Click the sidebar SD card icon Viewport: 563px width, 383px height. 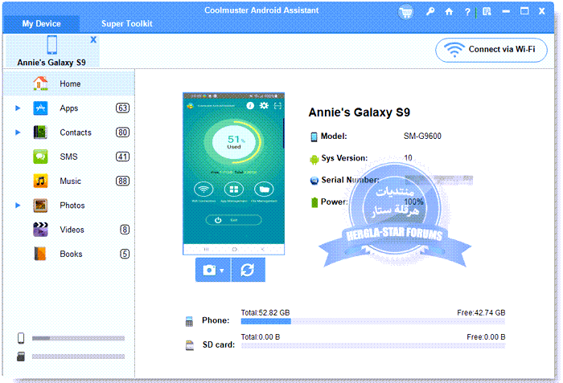click(x=21, y=357)
